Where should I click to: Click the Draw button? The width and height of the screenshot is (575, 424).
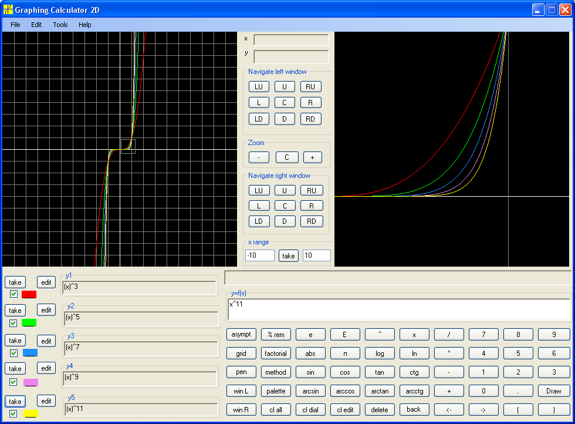554,391
